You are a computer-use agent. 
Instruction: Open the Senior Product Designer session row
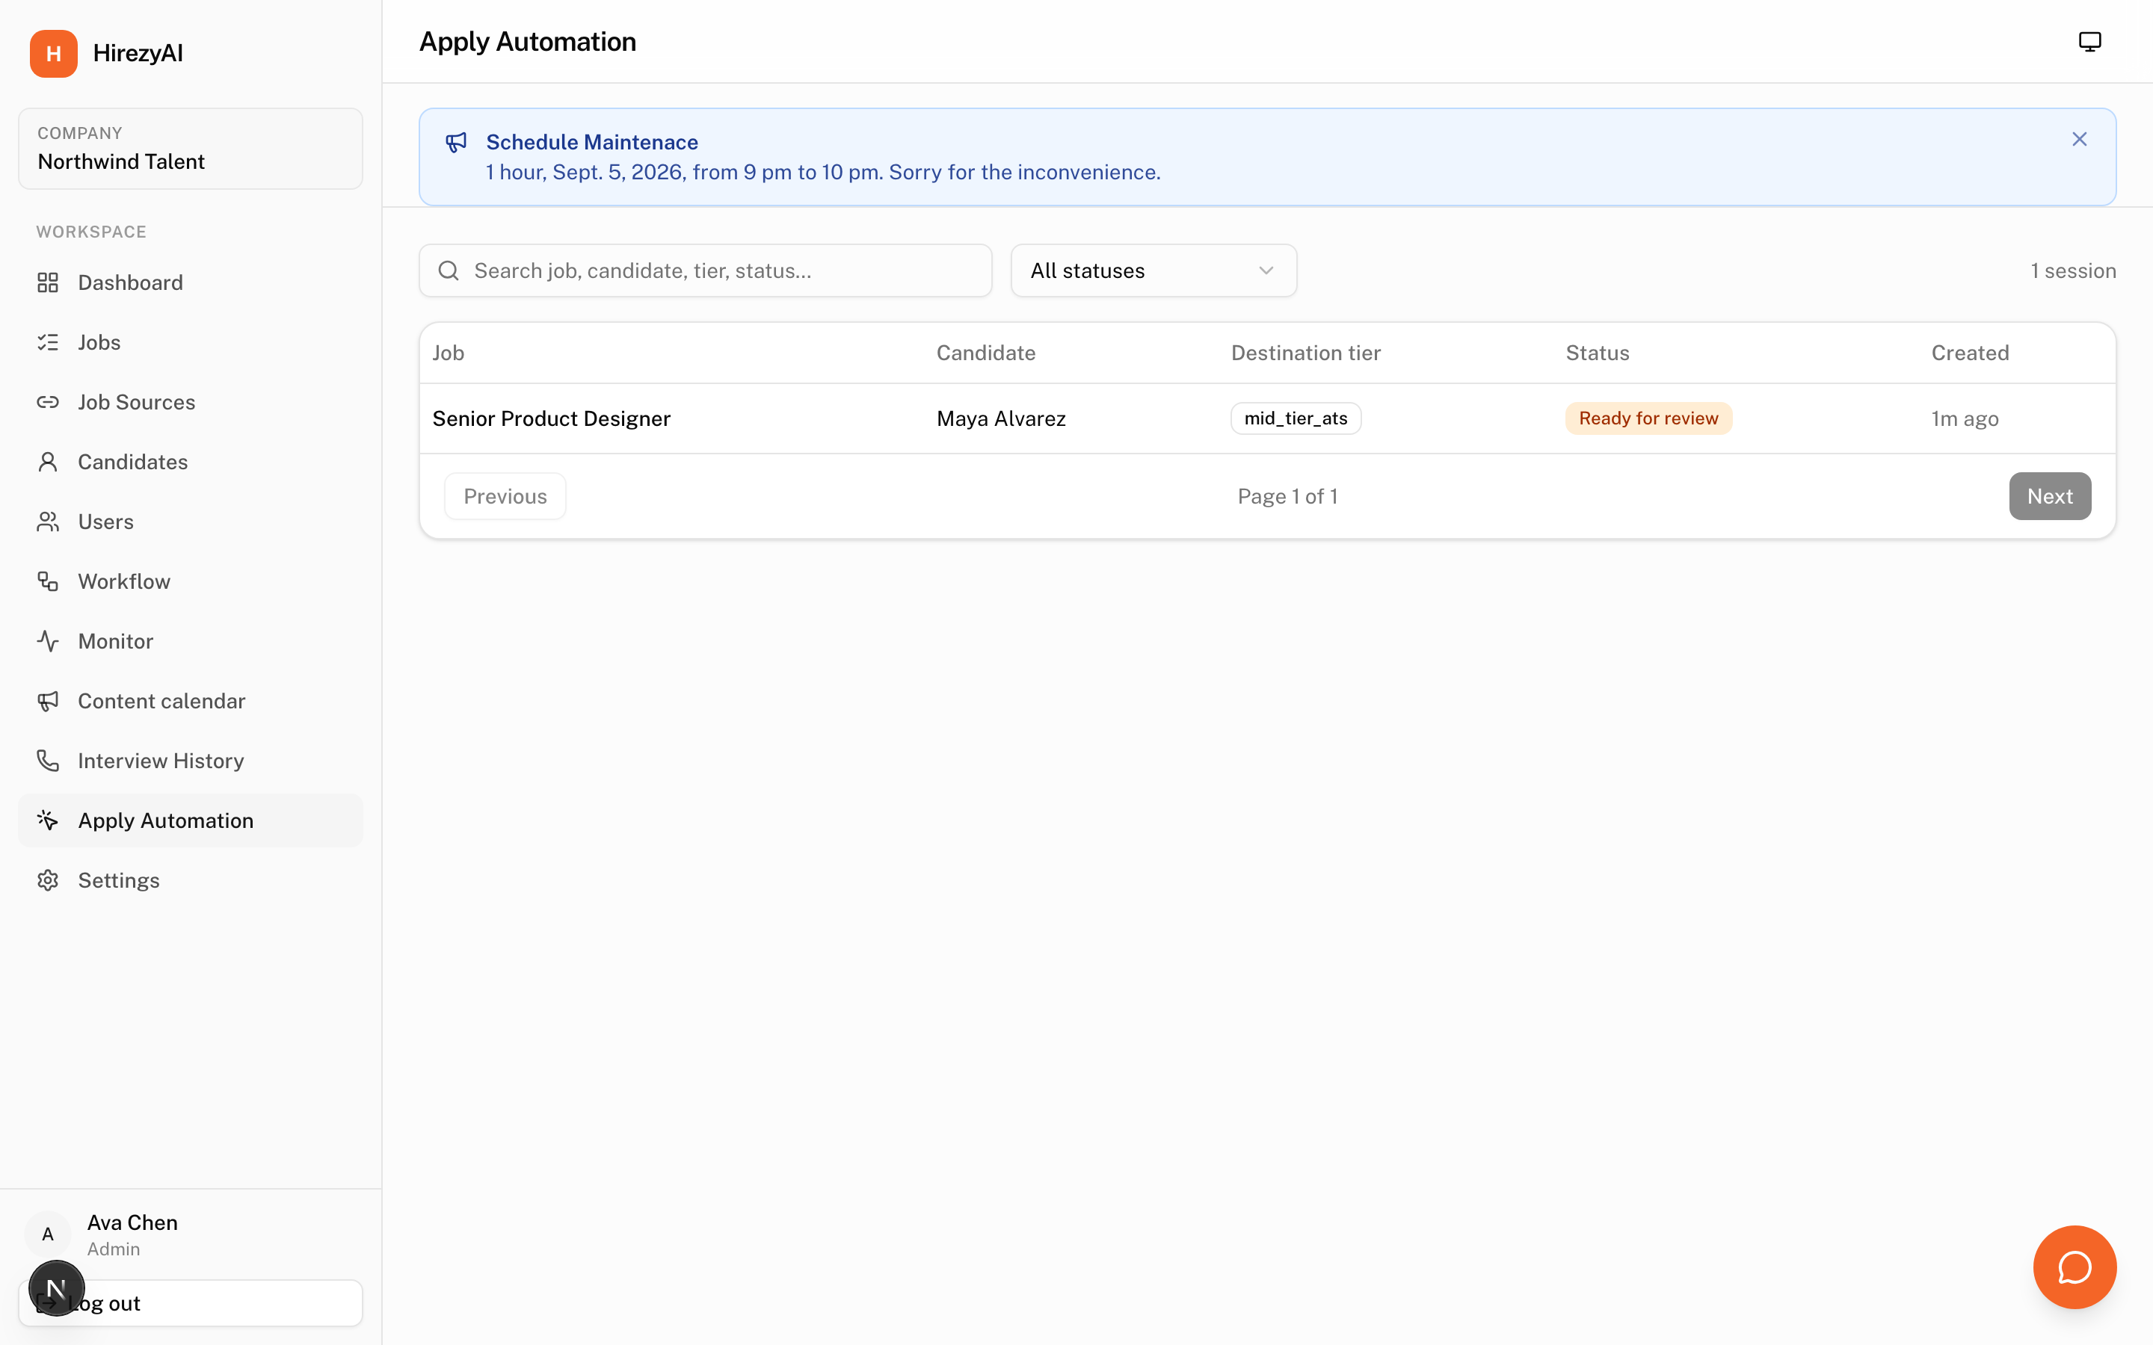[1267, 419]
